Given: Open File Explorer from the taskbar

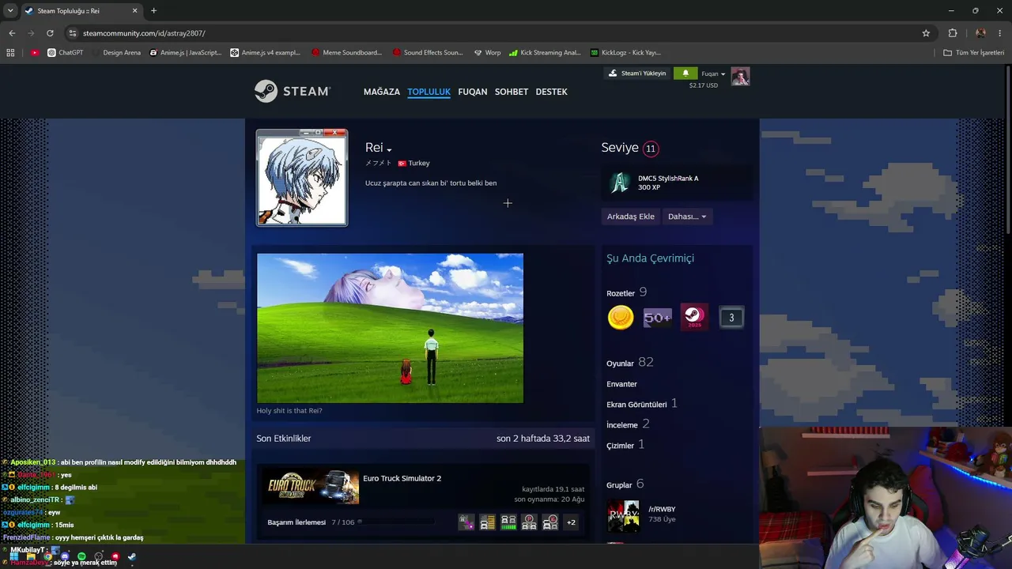Looking at the screenshot, I should point(30,556).
